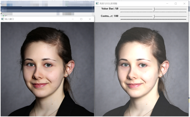Image resolution: width=190 pixels, height=117 pixels.
Task: Adjust the Value Bar brightness slider handle
Action: click(x=154, y=9)
